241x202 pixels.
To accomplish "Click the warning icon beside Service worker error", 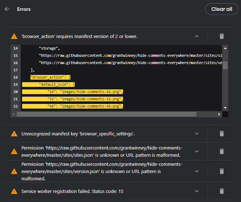I will tap(14, 191).
